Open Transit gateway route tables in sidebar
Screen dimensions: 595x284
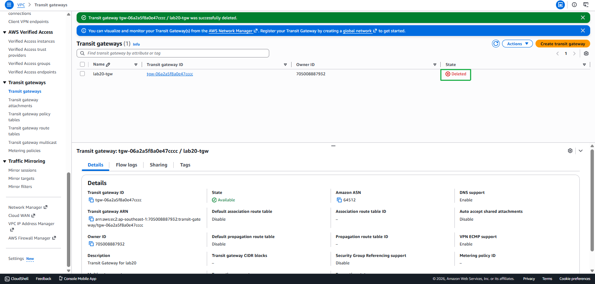(x=29, y=131)
